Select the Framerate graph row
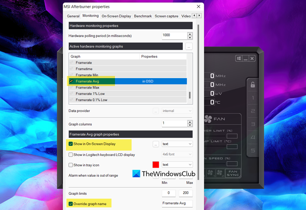 click(128, 62)
